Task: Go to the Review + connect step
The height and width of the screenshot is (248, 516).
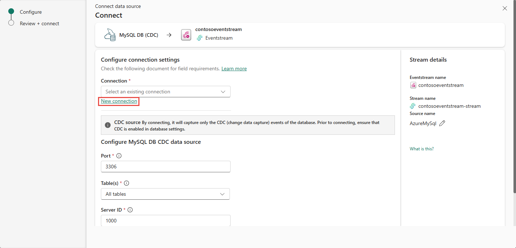Action: (39, 23)
